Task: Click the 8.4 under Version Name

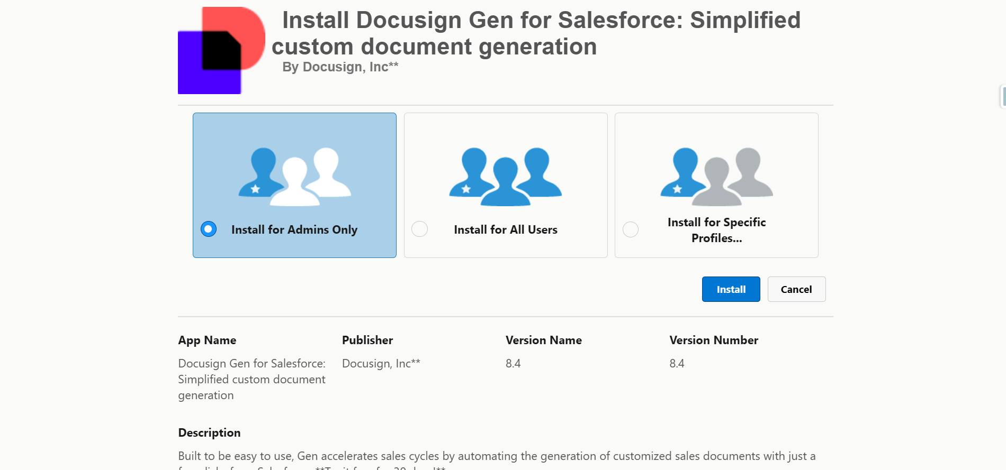Action: click(513, 363)
